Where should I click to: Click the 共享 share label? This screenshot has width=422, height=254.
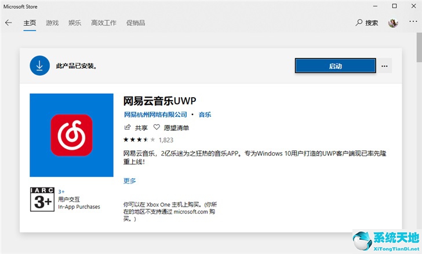click(x=141, y=128)
